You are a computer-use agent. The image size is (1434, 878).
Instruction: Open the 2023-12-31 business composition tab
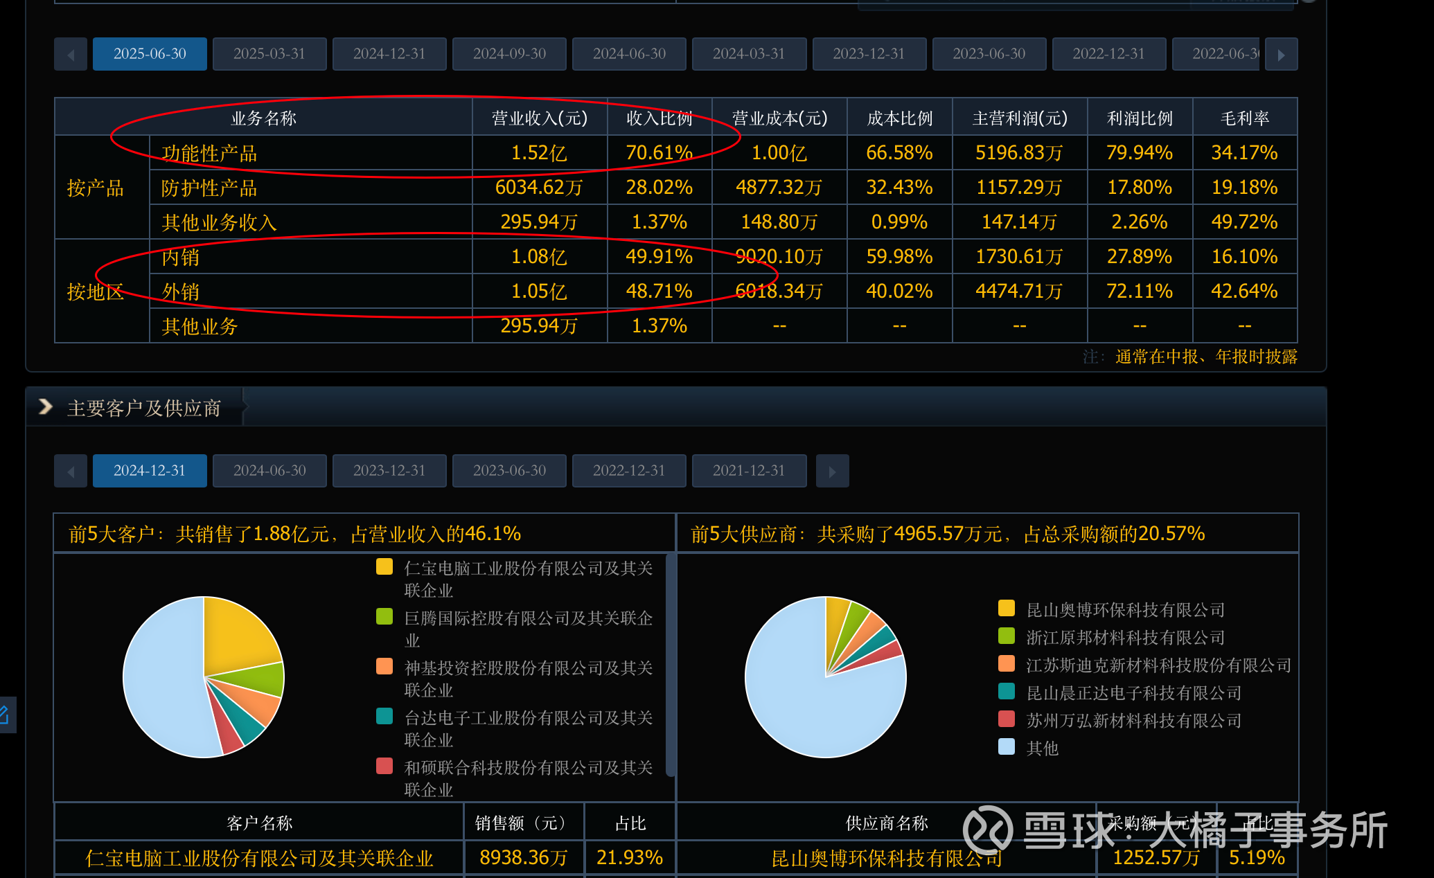click(x=869, y=54)
